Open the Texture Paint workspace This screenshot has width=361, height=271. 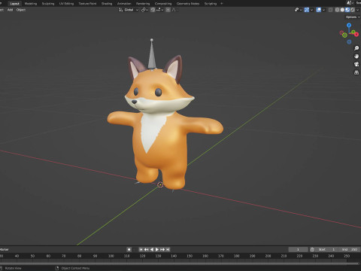(87, 4)
